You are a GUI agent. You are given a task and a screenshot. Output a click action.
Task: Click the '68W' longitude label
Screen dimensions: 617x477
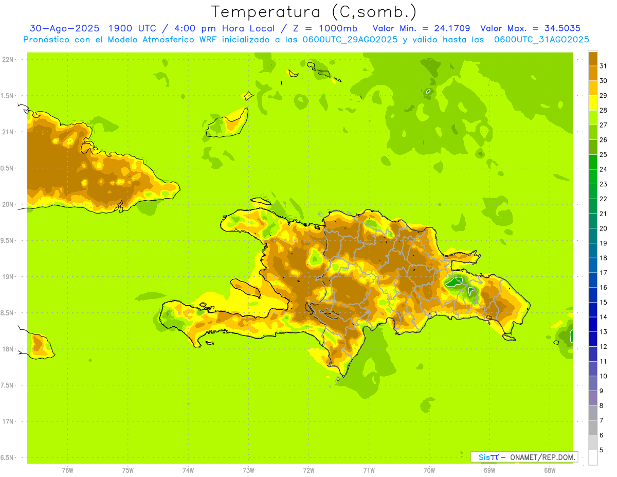[x=549, y=470]
